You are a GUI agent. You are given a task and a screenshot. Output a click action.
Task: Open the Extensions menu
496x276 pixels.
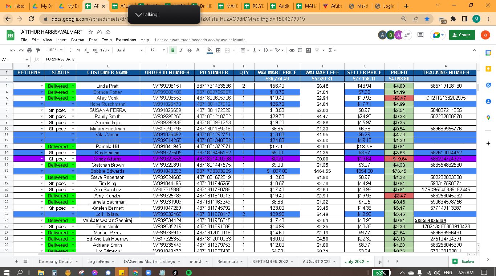126,40
